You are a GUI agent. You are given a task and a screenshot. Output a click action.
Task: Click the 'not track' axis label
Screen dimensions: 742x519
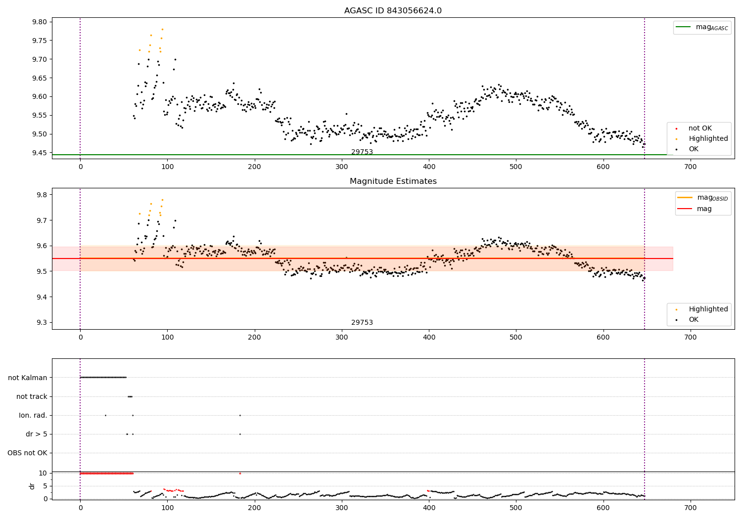pyautogui.click(x=32, y=397)
